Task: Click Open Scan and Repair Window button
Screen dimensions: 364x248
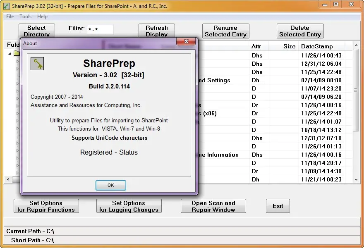Action: (x=213, y=206)
